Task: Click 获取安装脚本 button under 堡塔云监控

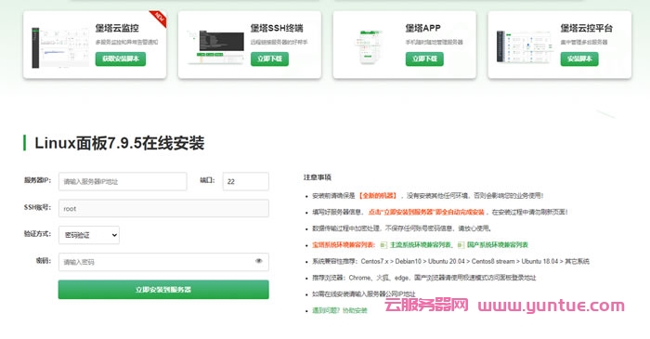Action: pos(120,59)
